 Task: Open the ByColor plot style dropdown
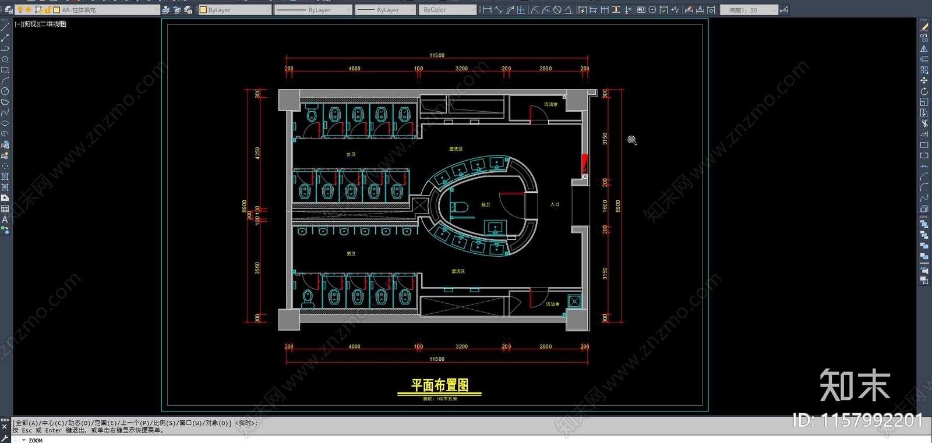447,10
